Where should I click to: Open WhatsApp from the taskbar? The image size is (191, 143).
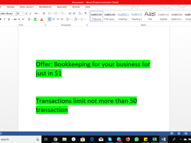[137, 139]
